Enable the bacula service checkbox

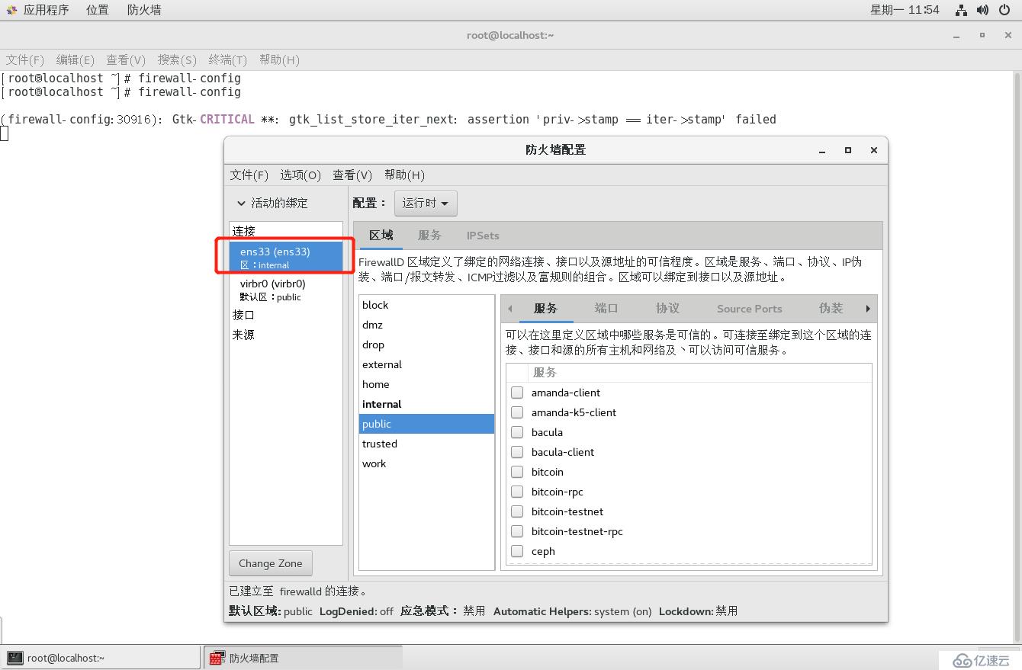tap(517, 432)
